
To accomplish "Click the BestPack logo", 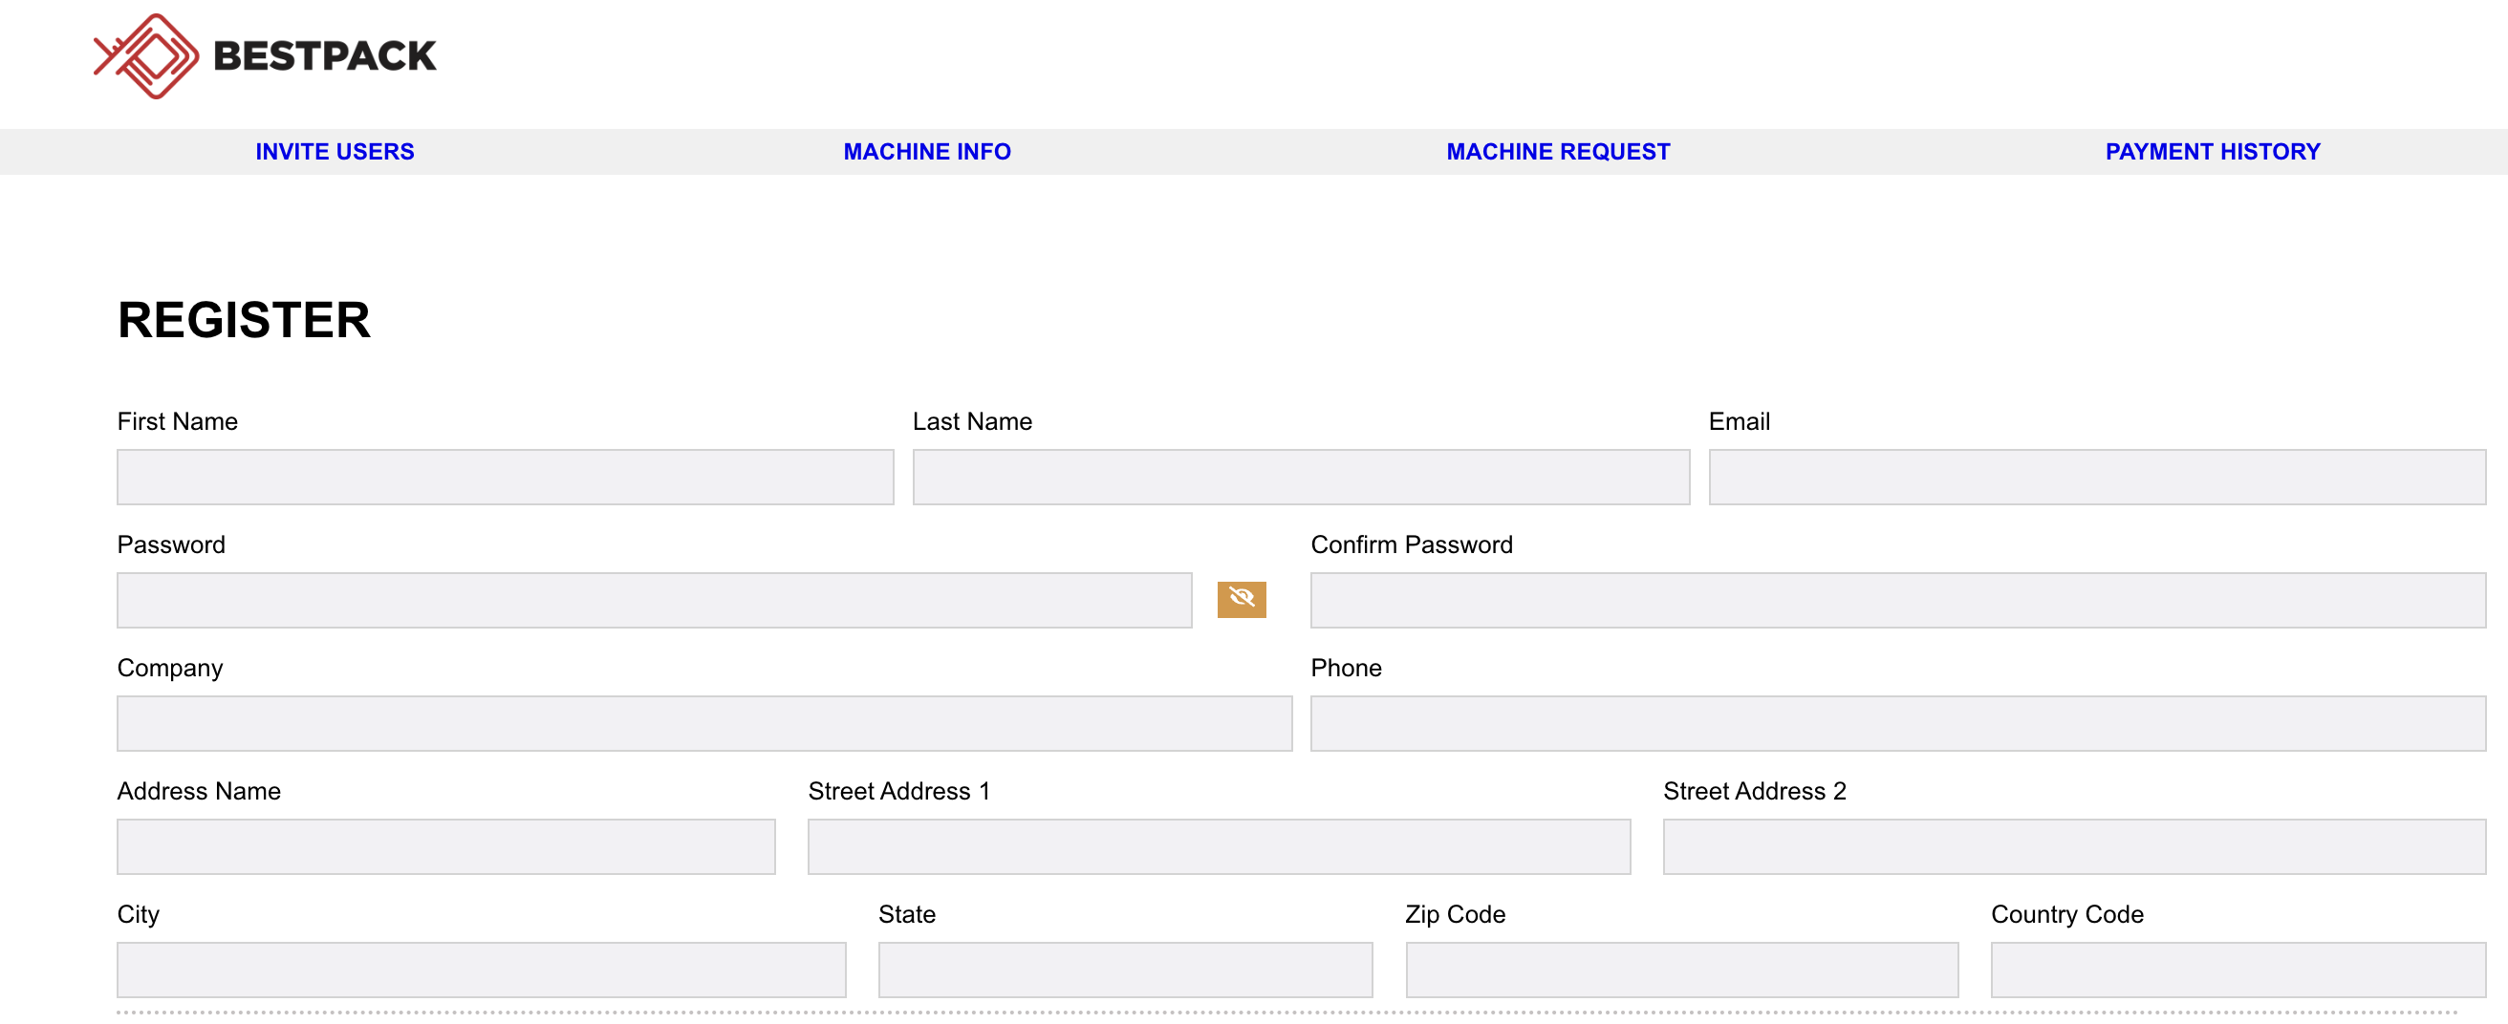I will (265, 56).
